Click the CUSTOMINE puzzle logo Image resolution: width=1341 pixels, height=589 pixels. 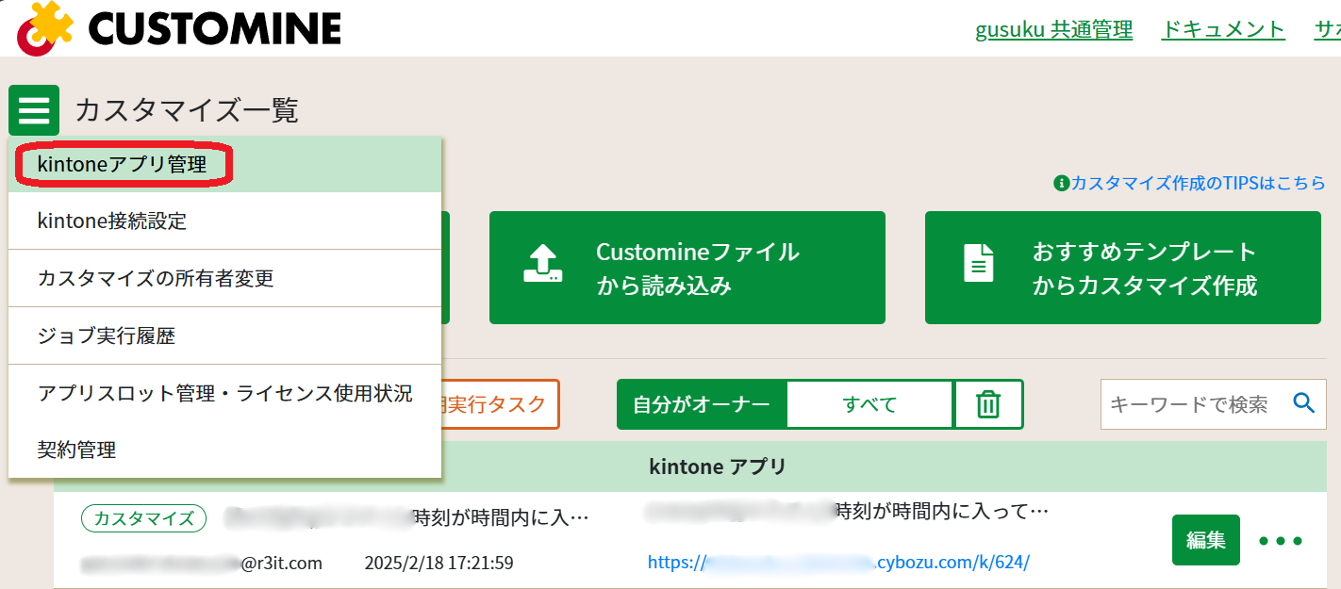[44, 26]
